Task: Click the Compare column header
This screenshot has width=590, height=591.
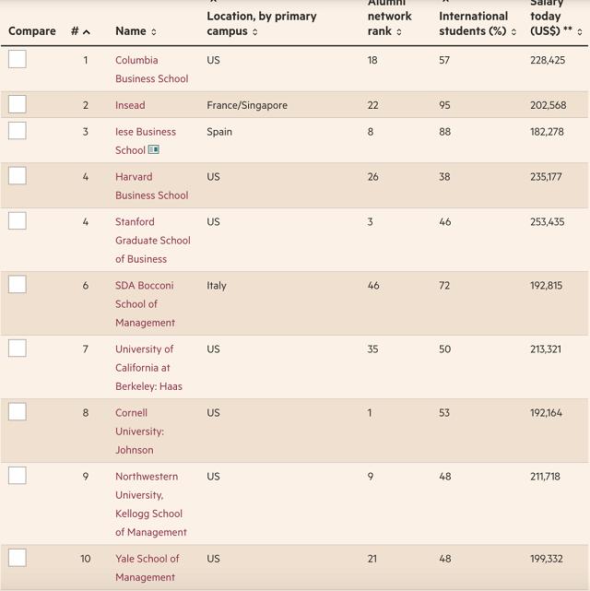Action: click(x=32, y=31)
